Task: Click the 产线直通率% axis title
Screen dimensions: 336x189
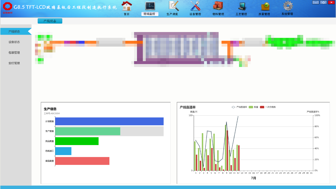Action: click(313, 112)
